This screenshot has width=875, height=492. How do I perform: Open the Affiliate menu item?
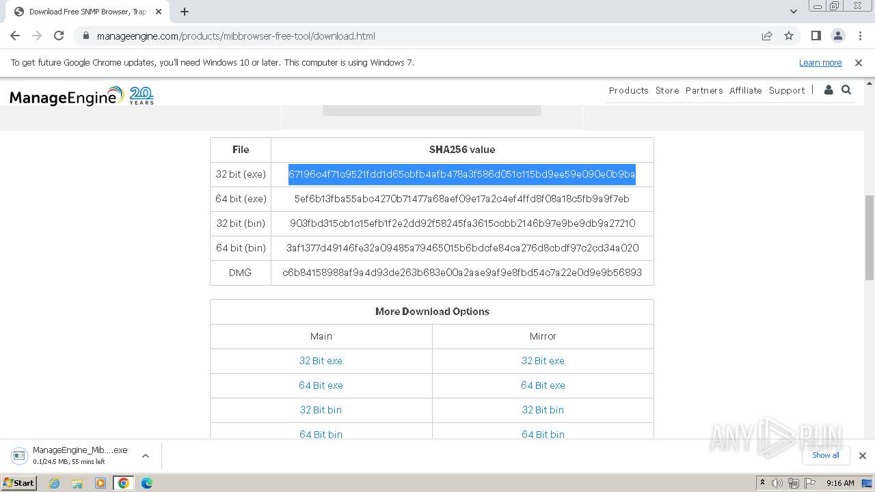pyautogui.click(x=745, y=90)
